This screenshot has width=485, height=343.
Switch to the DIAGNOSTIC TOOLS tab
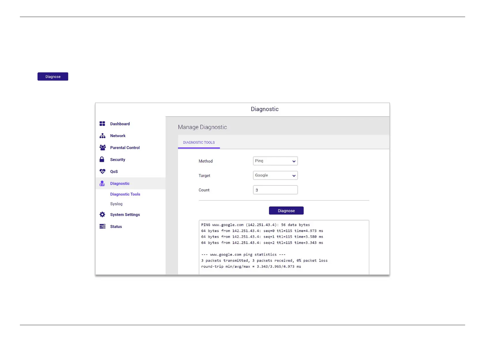point(199,142)
